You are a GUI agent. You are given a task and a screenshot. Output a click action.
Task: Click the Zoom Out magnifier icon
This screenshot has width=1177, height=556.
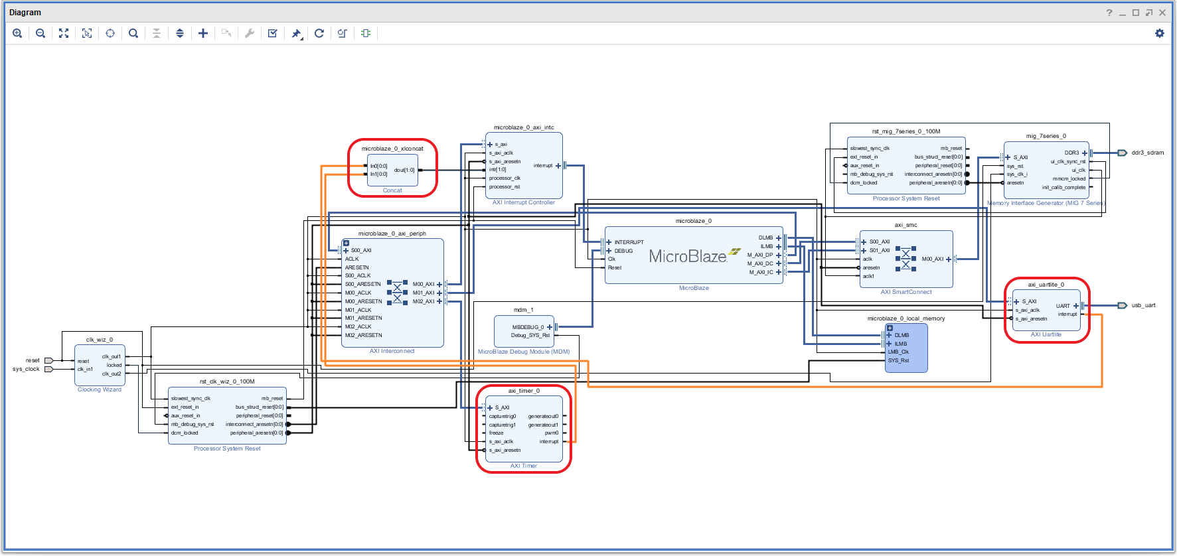[40, 33]
